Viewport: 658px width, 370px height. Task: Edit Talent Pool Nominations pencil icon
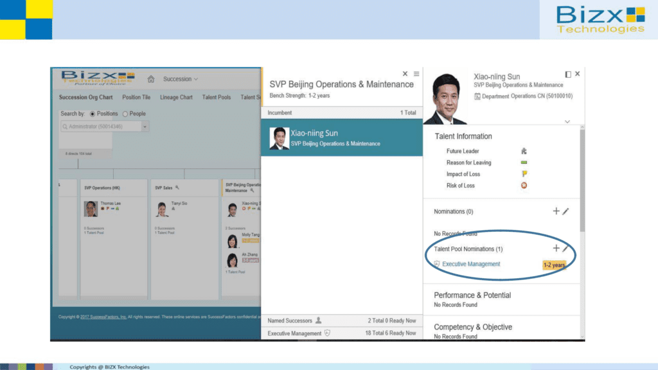click(x=565, y=249)
